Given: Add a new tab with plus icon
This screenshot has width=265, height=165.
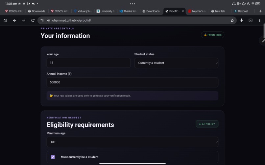Looking at the screenshot, I should tap(260, 11).
